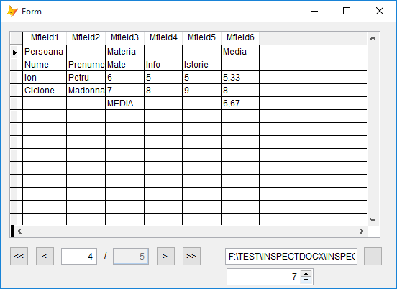Click the Mfield3 column header
Image resolution: width=397 pixels, height=289 pixels.
pyautogui.click(x=124, y=37)
